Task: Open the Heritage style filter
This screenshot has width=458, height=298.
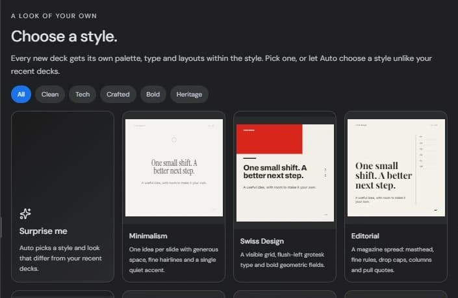Action: (x=189, y=95)
